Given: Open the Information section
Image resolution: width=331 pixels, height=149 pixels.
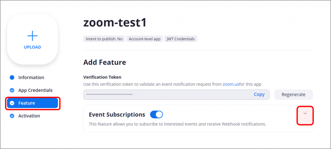Looking at the screenshot, I should click(31, 77).
